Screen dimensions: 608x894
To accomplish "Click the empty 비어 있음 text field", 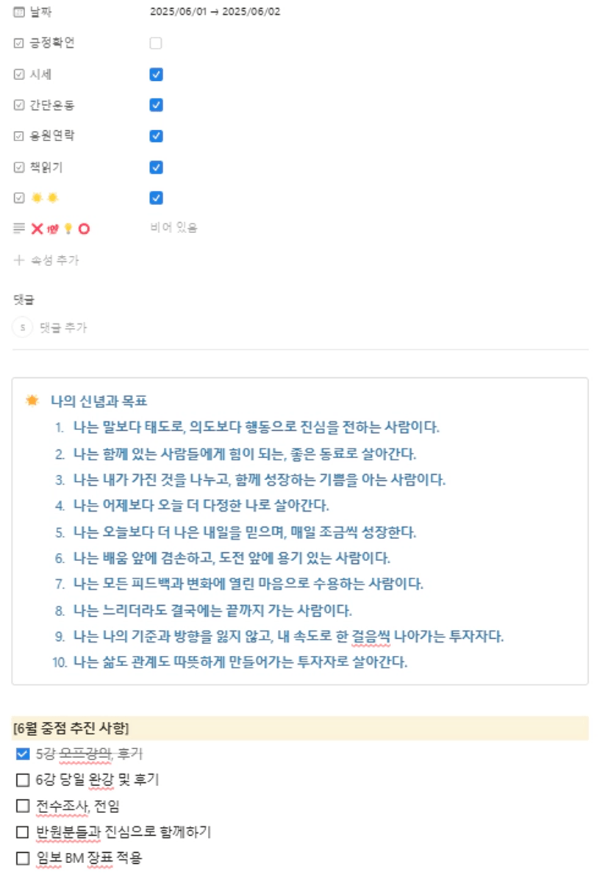I will pyautogui.click(x=174, y=229).
